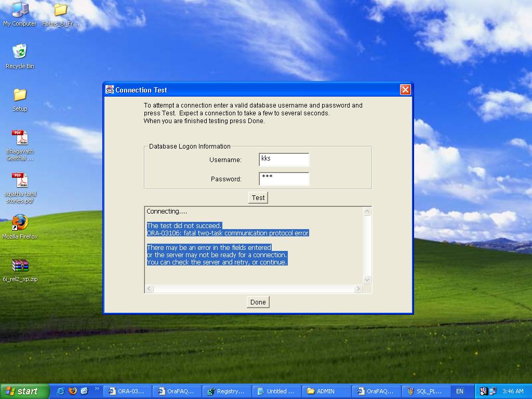
Task: Close the Connection Test dialog
Action: pyautogui.click(x=405, y=89)
